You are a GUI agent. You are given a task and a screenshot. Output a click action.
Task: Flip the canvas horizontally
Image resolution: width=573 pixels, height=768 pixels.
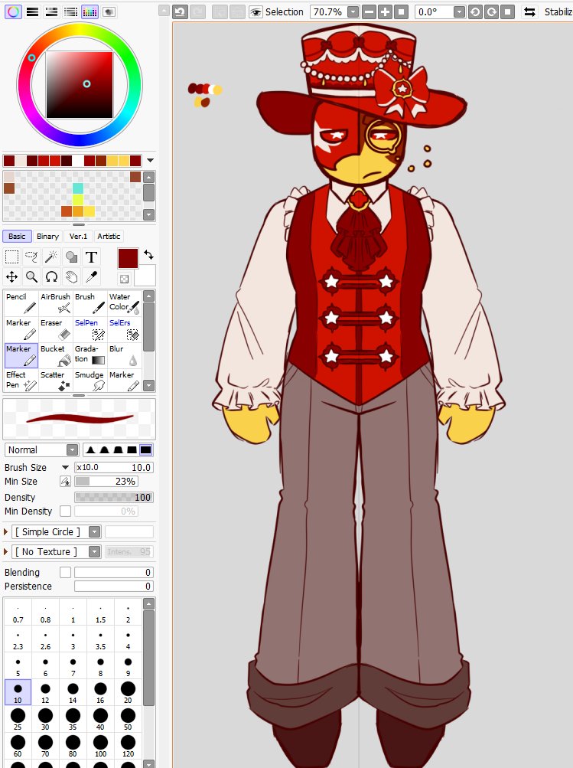pyautogui.click(x=529, y=11)
